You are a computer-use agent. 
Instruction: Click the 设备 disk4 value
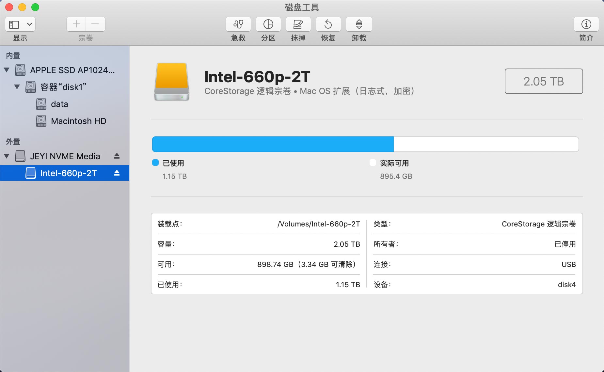[567, 285]
